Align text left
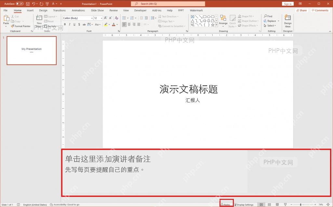Image resolution: width=333 pixels, height=207 pixels. (x=124, y=24)
